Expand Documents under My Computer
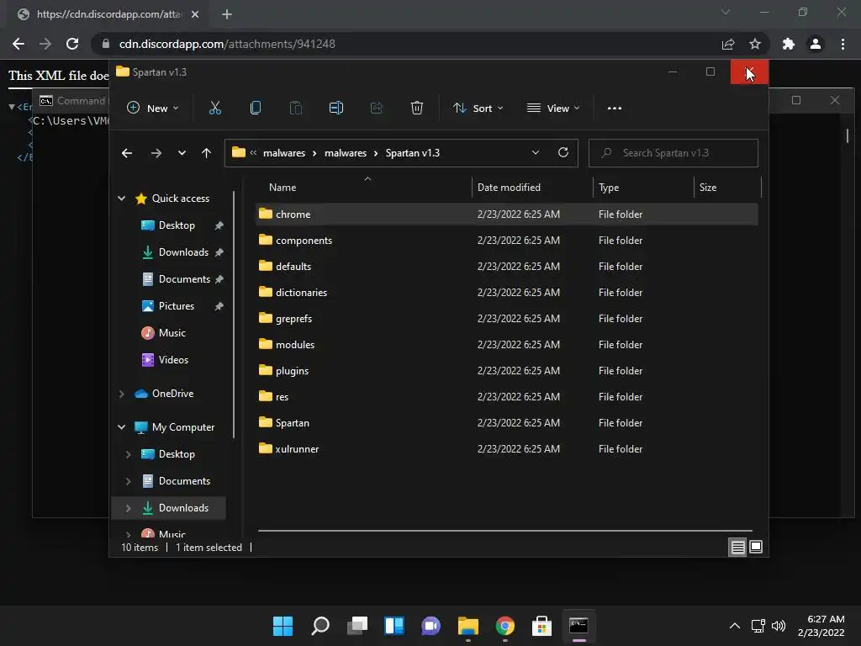861x646 pixels. pyautogui.click(x=129, y=481)
